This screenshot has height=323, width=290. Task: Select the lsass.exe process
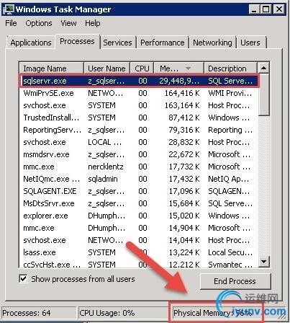coord(139,252)
